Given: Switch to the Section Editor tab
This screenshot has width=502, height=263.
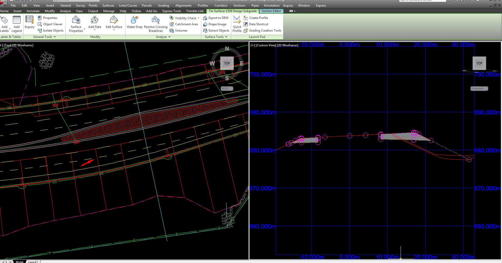Looking at the screenshot, I should click(x=271, y=11).
